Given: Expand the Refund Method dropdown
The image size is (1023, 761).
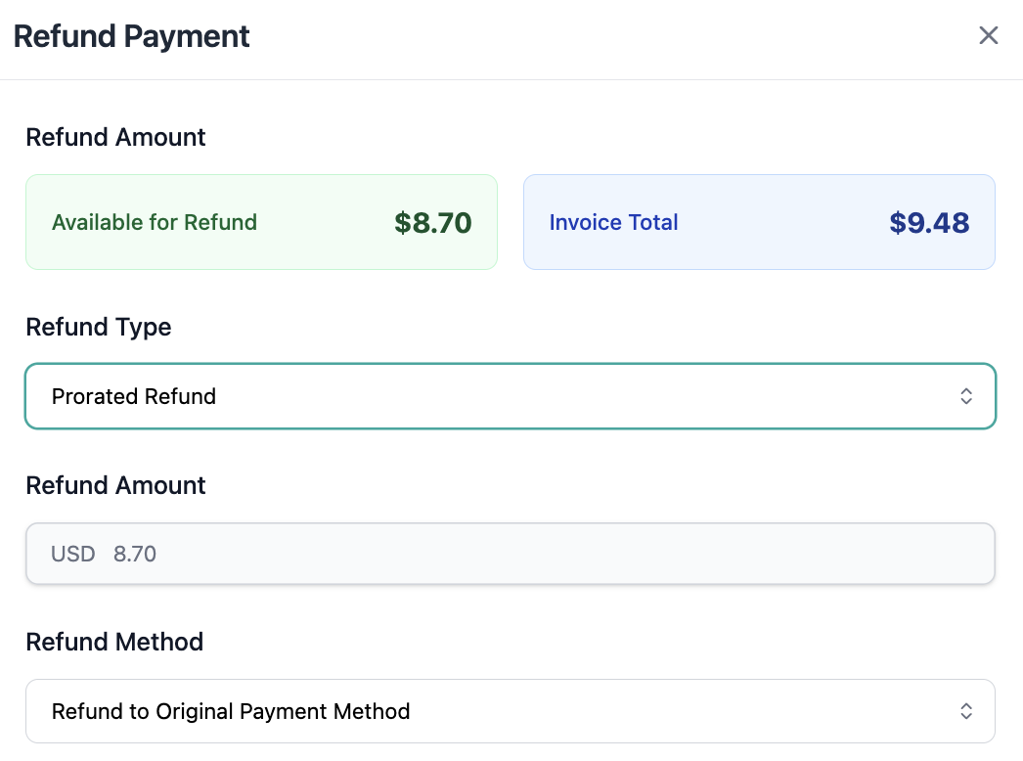Looking at the screenshot, I should point(510,711).
